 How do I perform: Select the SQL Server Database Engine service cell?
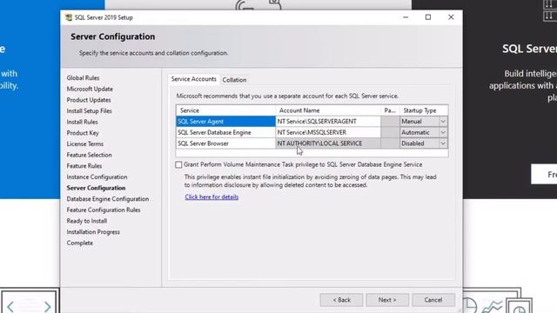coord(225,132)
